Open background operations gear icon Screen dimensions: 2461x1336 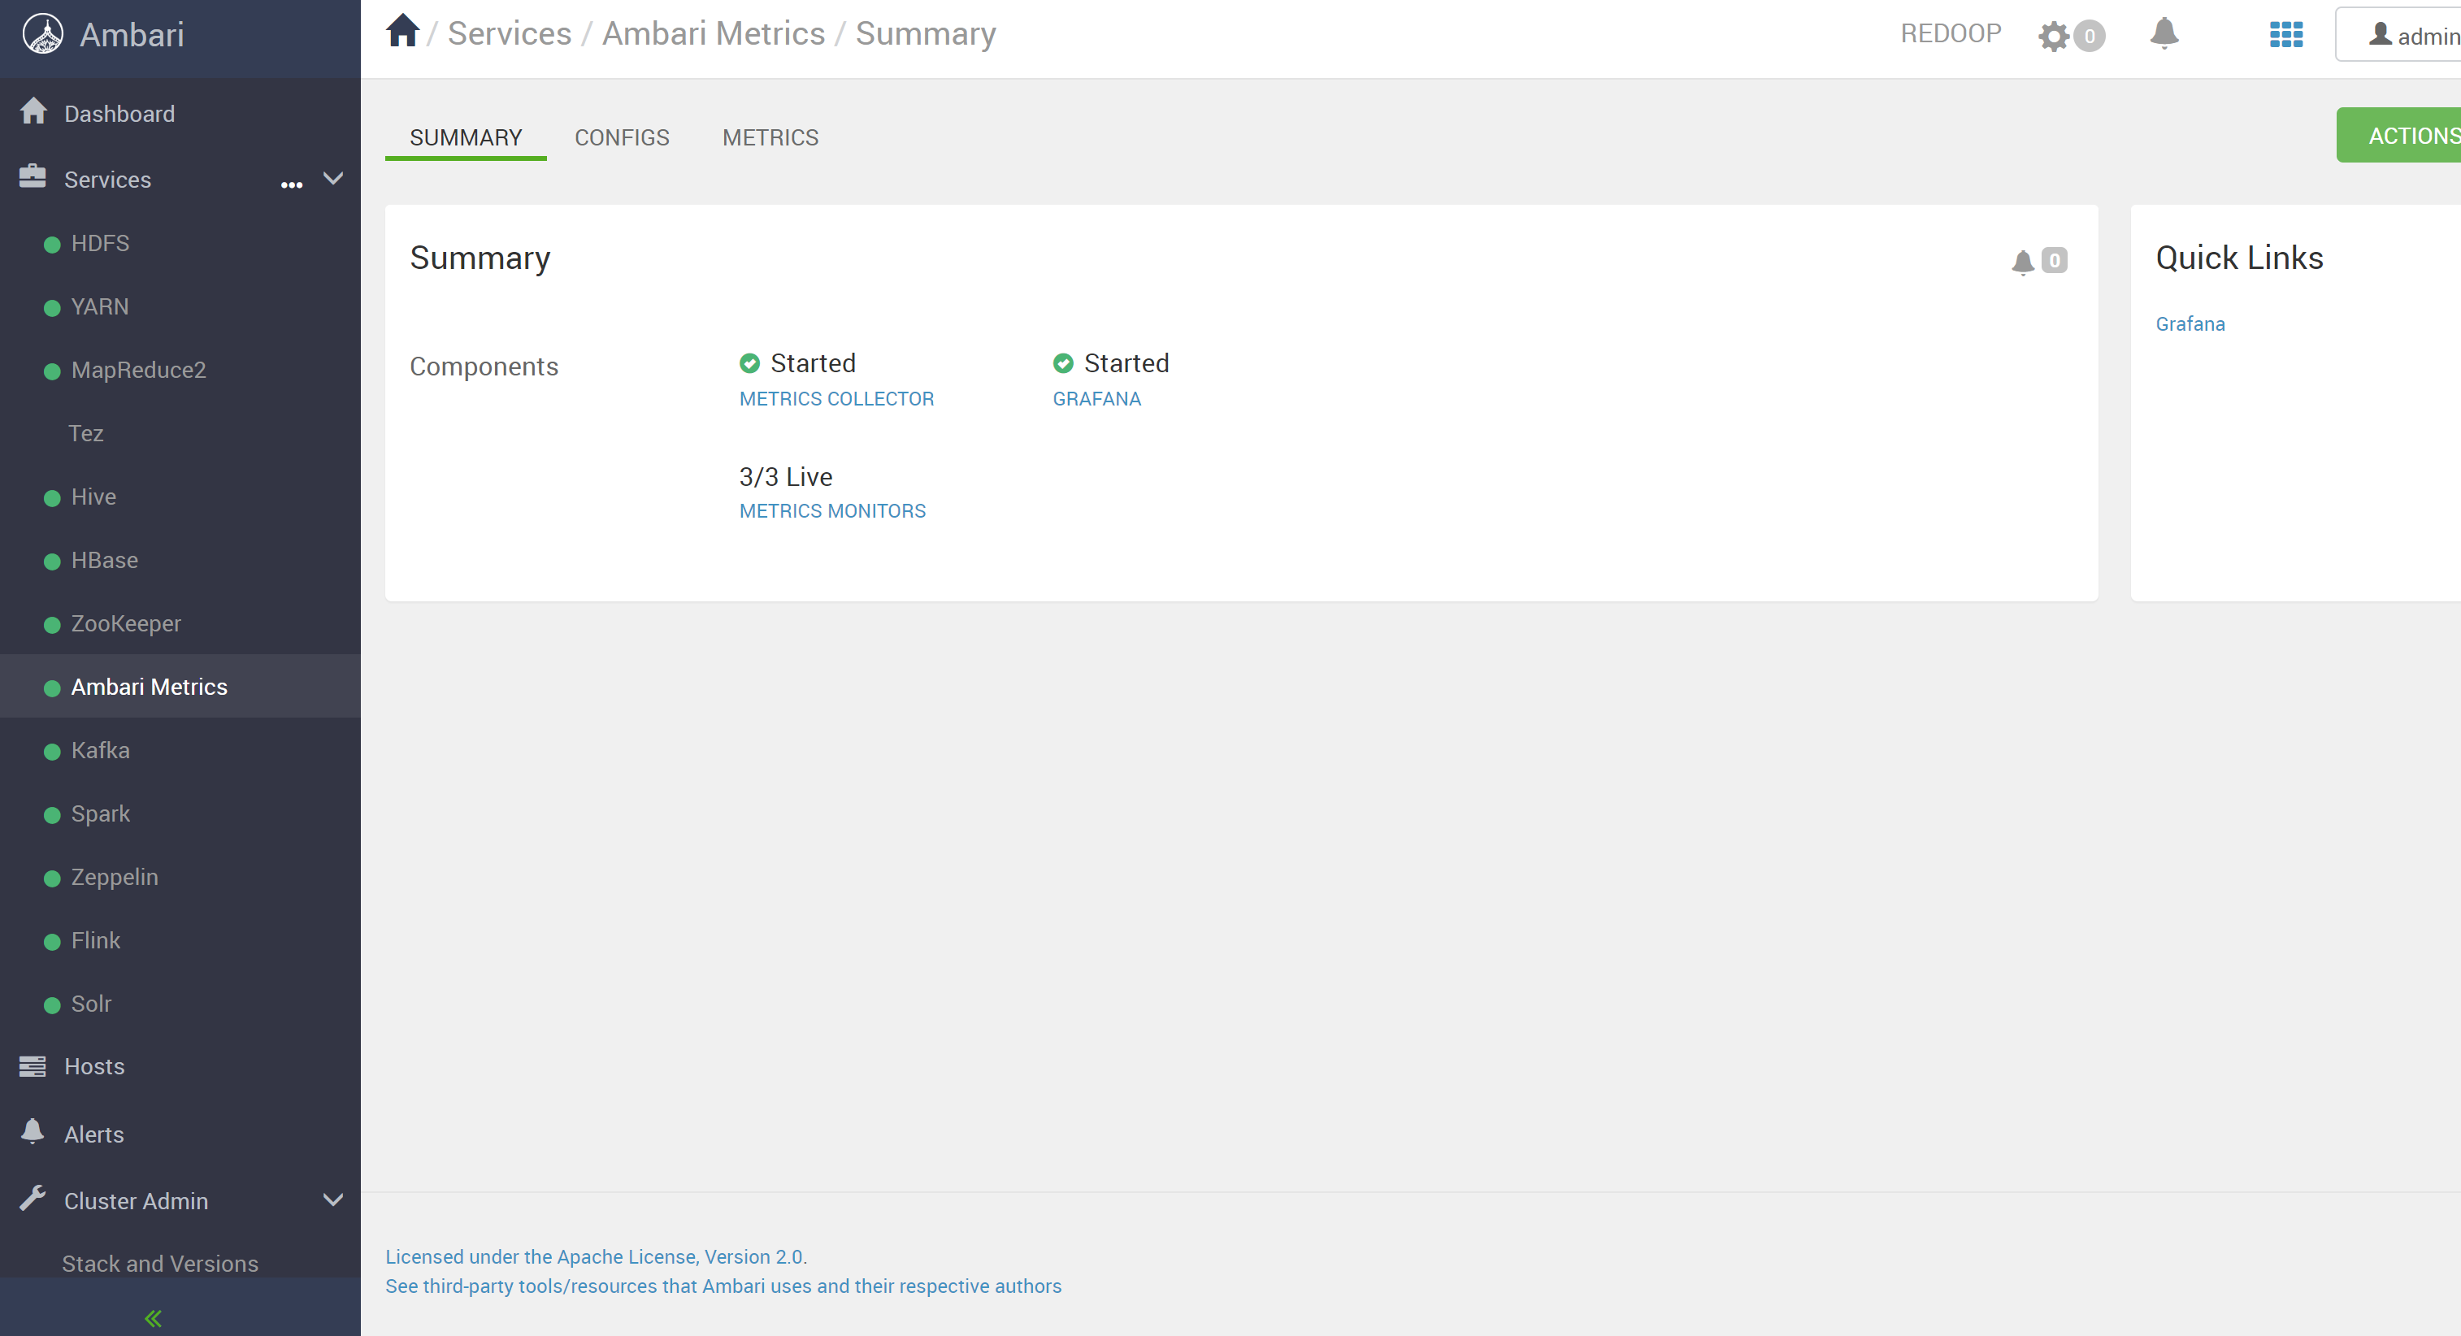[x=2053, y=37]
